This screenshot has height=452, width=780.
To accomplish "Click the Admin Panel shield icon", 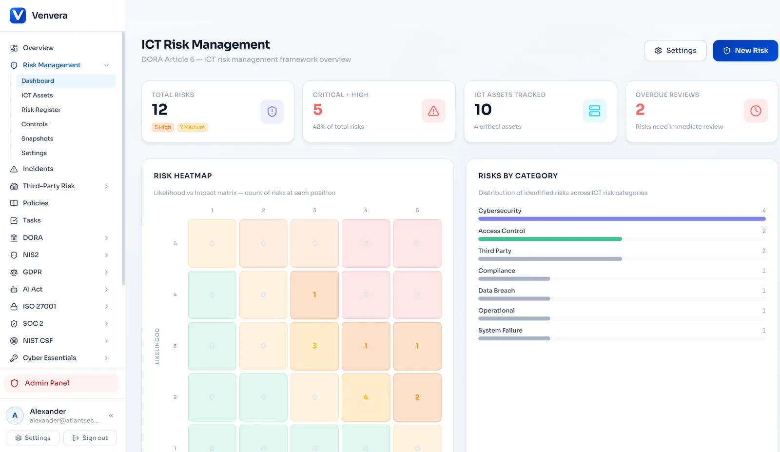I will click(x=15, y=383).
